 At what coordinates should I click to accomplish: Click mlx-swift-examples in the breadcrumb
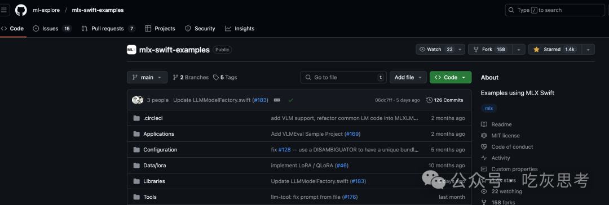(98, 10)
